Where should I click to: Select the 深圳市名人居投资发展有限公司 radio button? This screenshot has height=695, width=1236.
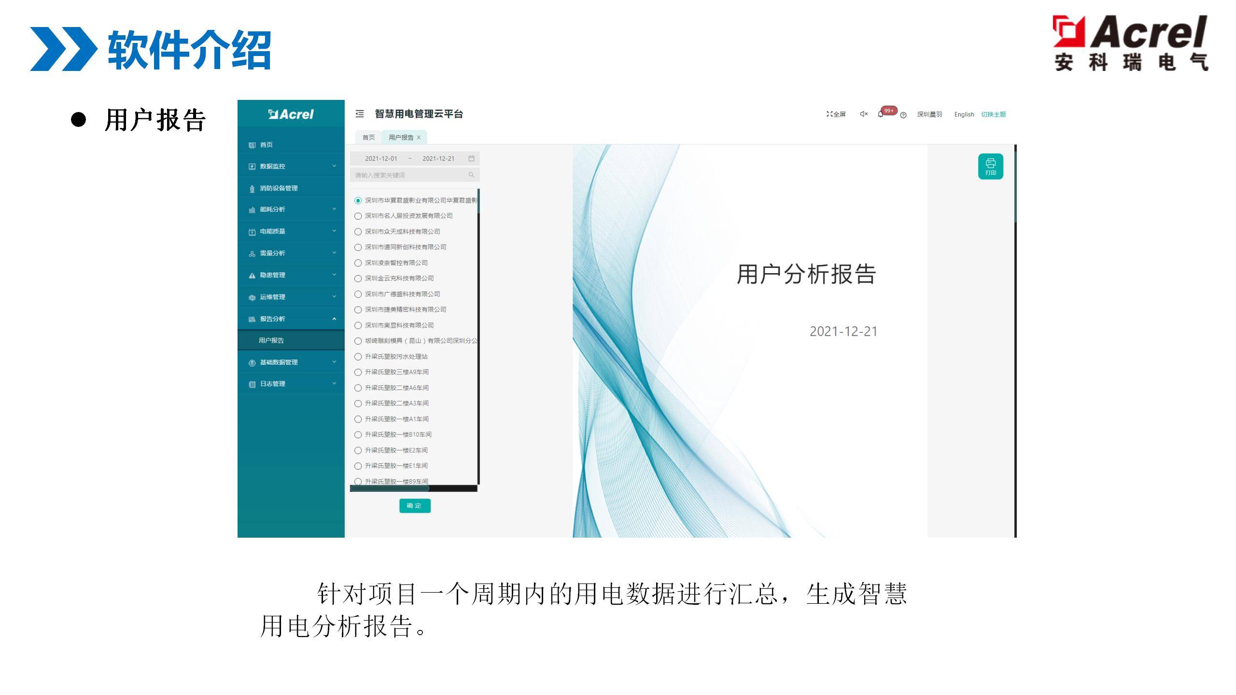(x=358, y=216)
